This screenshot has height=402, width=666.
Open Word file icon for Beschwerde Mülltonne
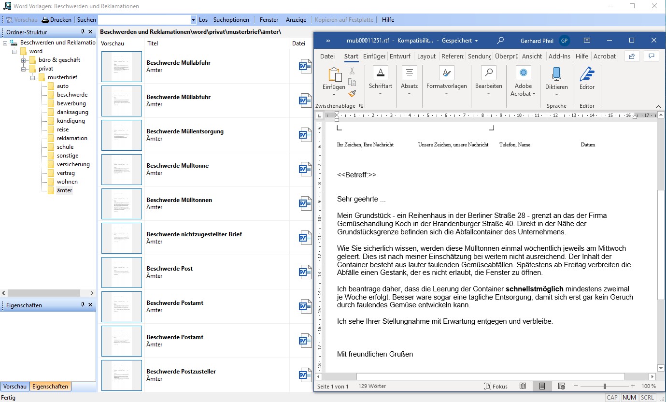(x=305, y=169)
